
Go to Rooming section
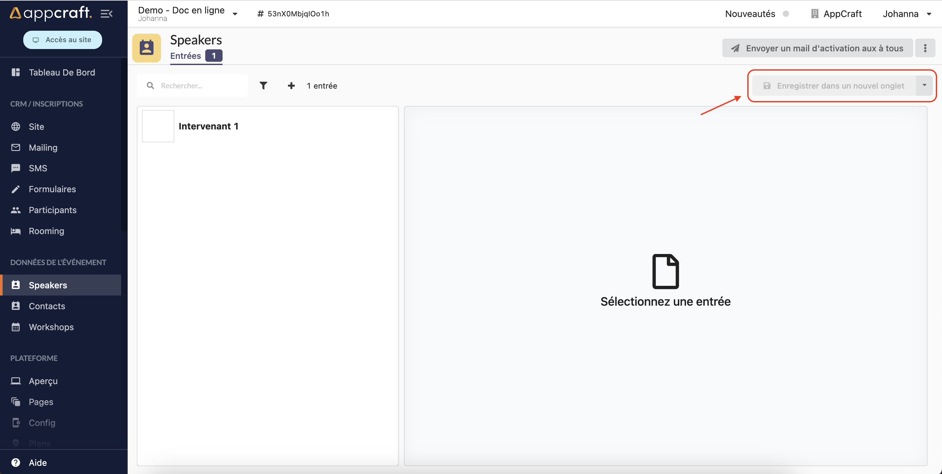(x=46, y=231)
